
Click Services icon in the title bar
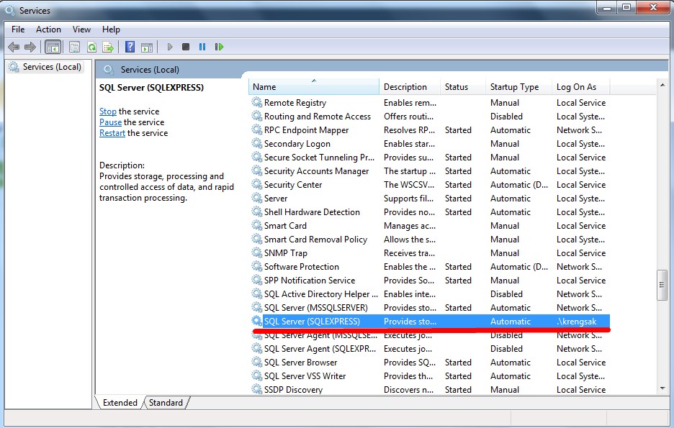(10, 10)
